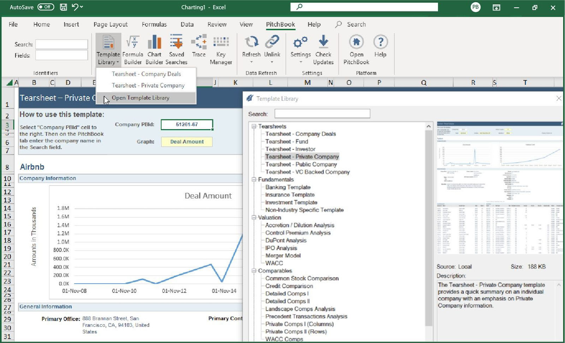
Task: Open the PB account avatar
Action: (476, 7)
